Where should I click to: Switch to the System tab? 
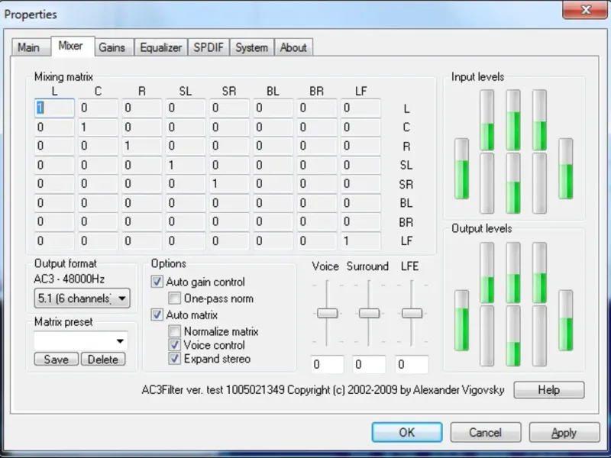coord(252,47)
